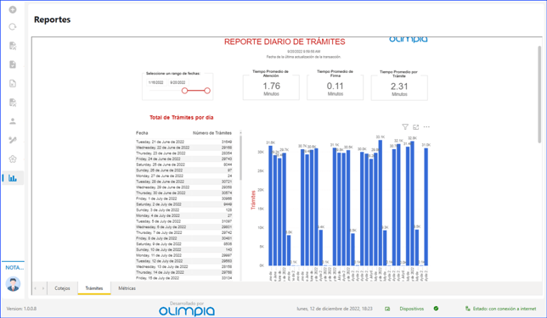Click the left handle of date slider
Viewport: 547px width, 318px height.
click(x=184, y=91)
